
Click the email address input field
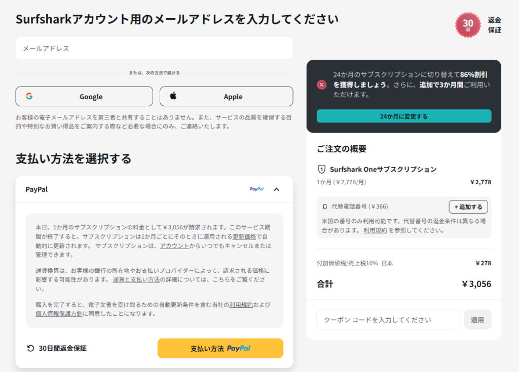point(154,48)
